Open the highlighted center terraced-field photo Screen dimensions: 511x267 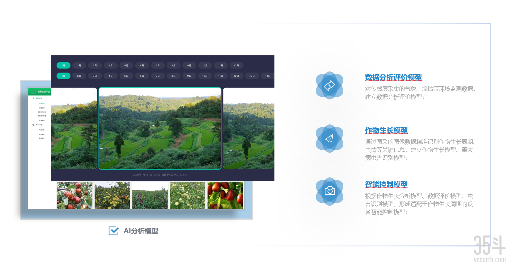point(160,128)
